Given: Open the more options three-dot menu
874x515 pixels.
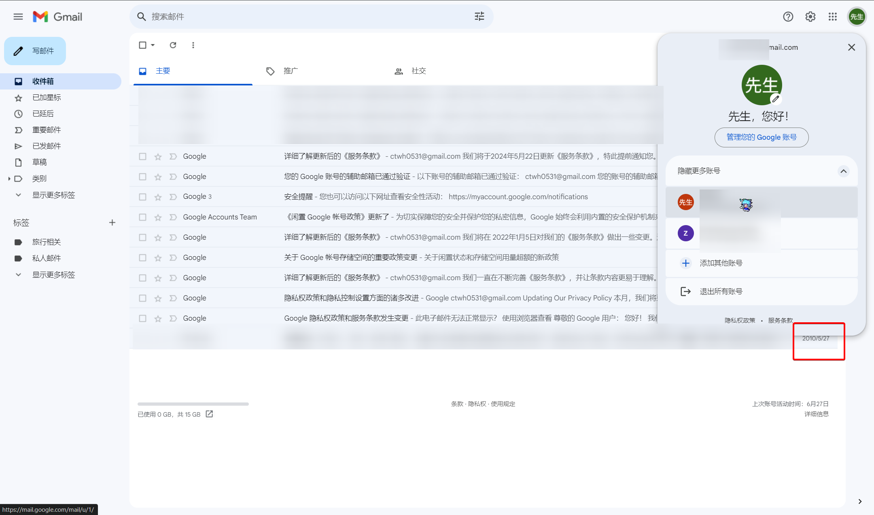Looking at the screenshot, I should pyautogui.click(x=193, y=45).
